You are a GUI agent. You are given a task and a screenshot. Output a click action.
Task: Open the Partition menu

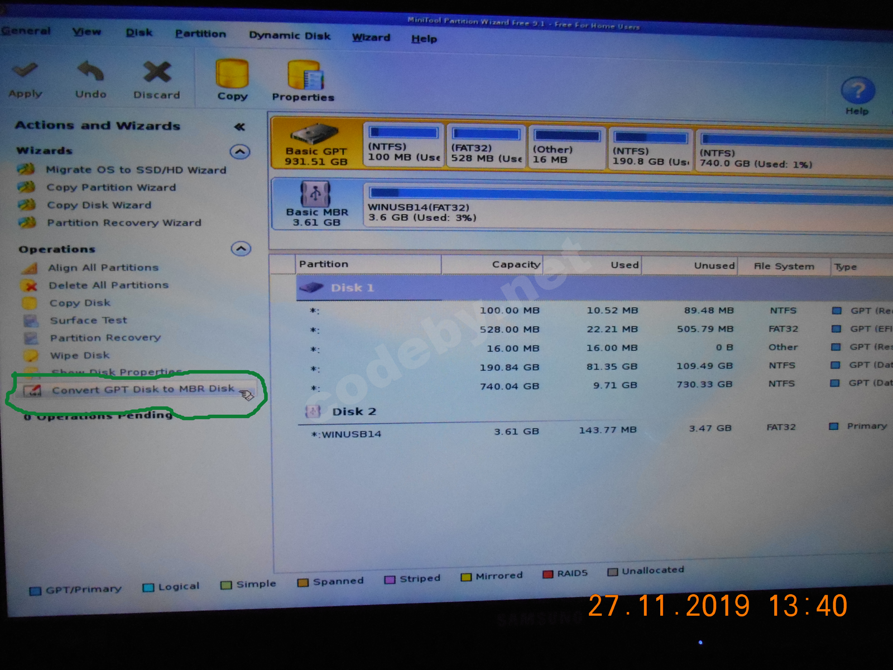[200, 33]
